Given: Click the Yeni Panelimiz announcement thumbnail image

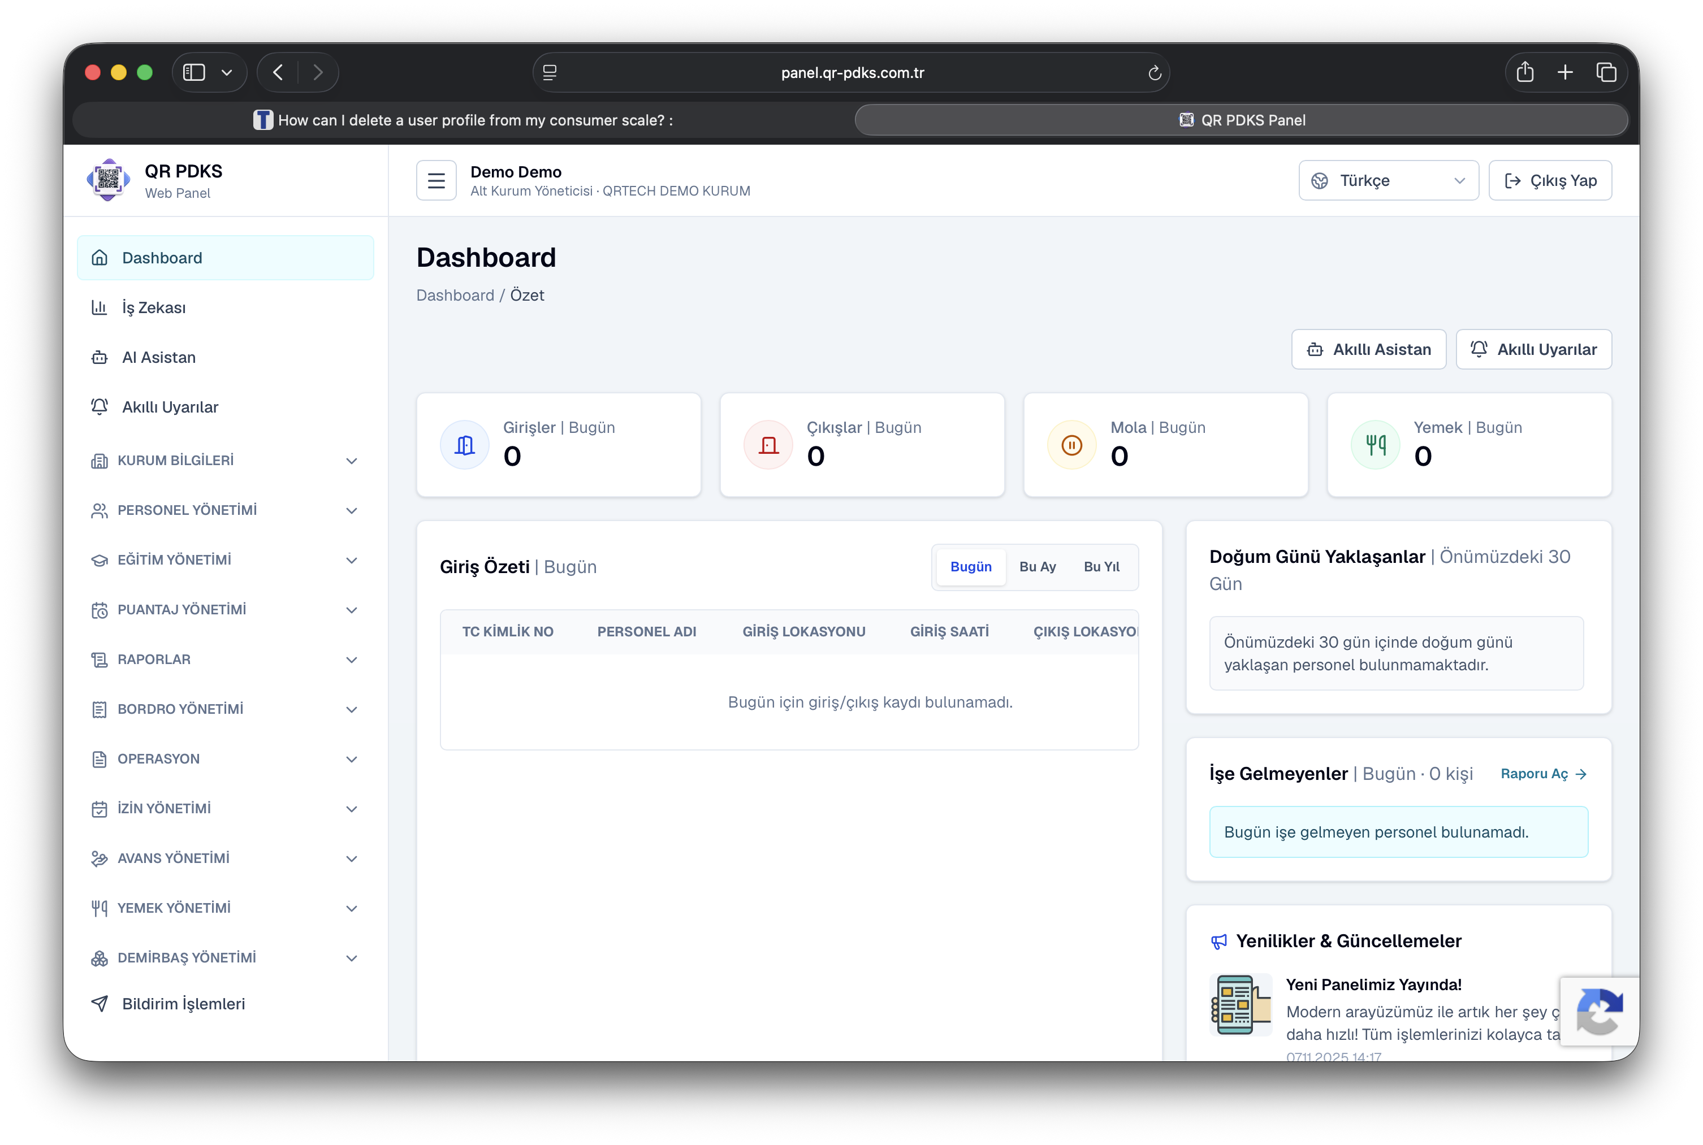Looking at the screenshot, I should tap(1240, 1005).
